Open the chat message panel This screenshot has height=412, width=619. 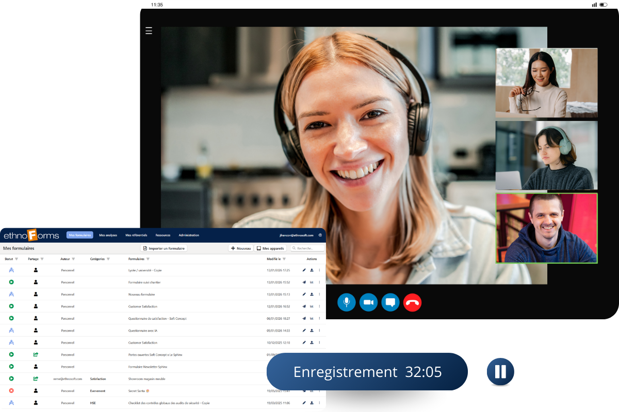click(390, 302)
